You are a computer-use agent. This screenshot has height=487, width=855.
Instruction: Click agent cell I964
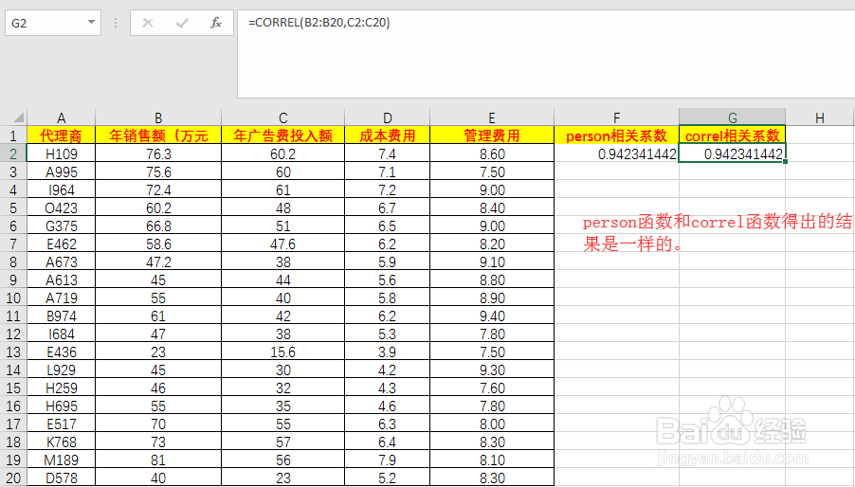point(61,189)
